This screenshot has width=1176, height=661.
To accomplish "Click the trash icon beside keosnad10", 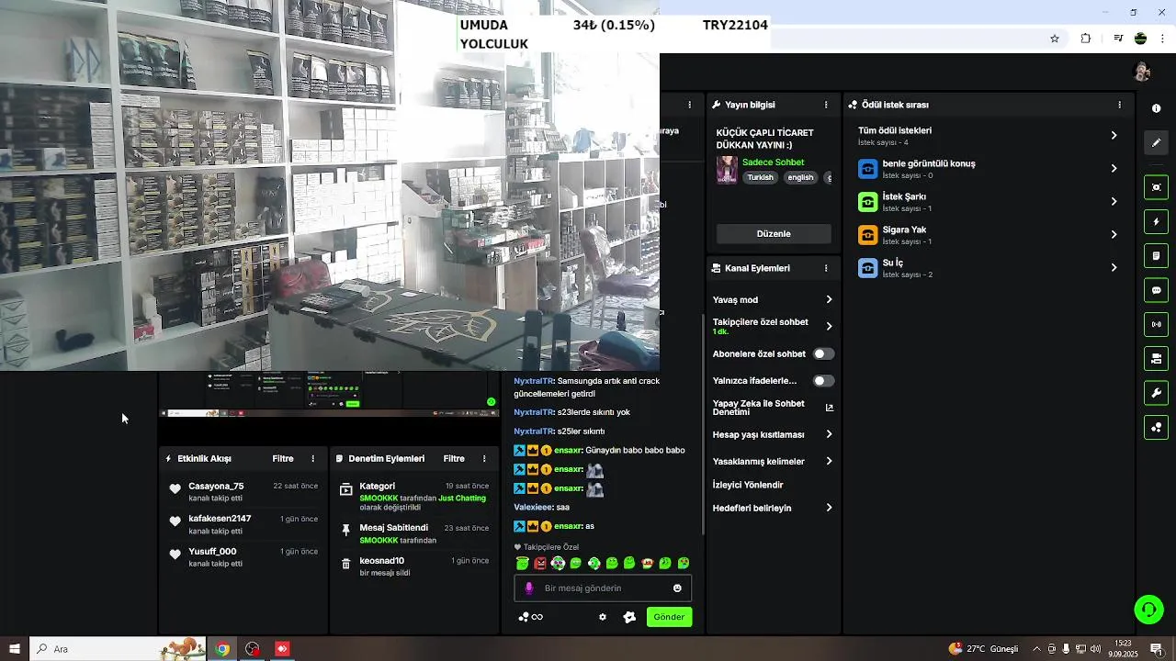I will (x=345, y=565).
